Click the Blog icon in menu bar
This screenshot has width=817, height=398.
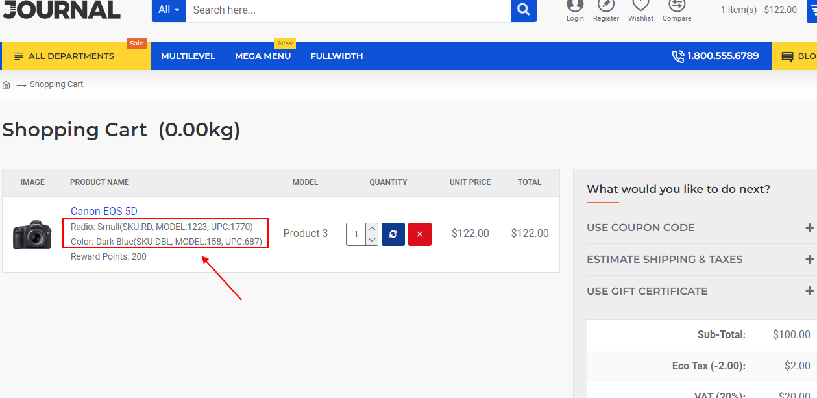pyautogui.click(x=787, y=56)
